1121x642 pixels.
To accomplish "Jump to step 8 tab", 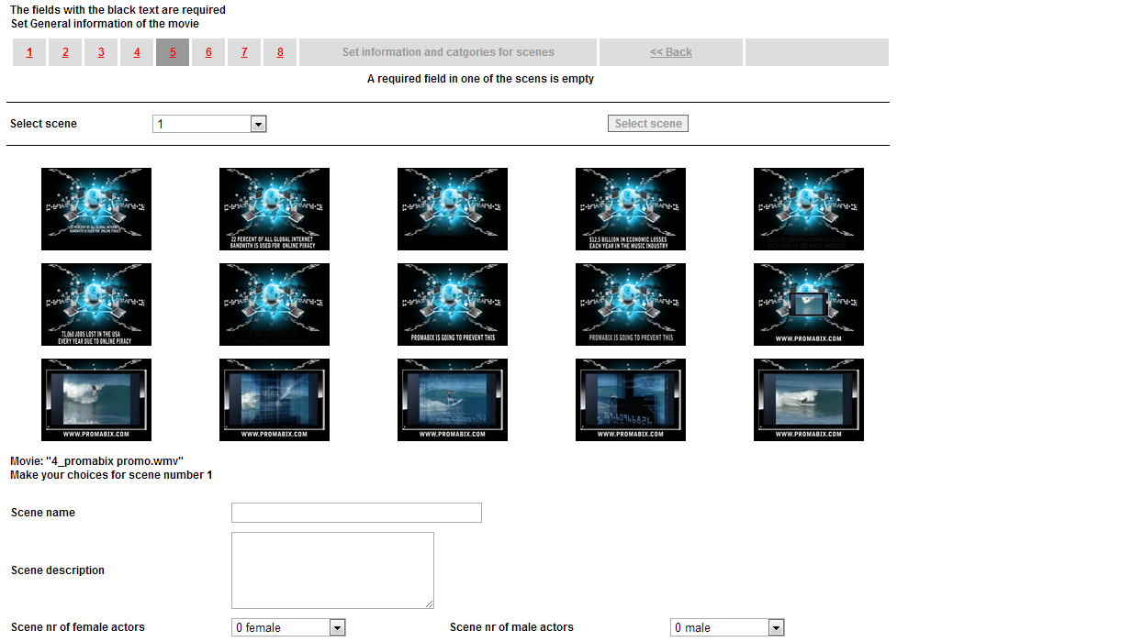I will (280, 52).
